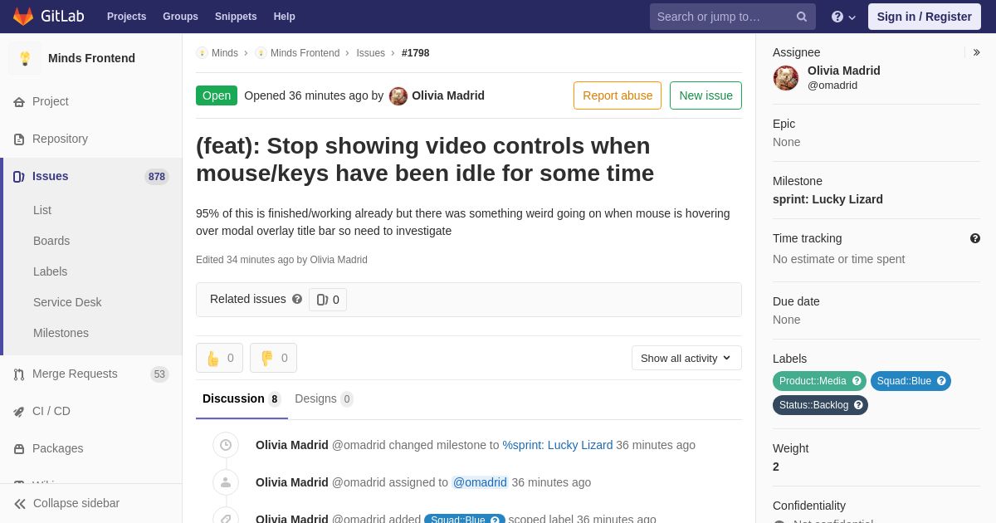
Task: Click the merge requests count badge 53
Action: (159, 374)
